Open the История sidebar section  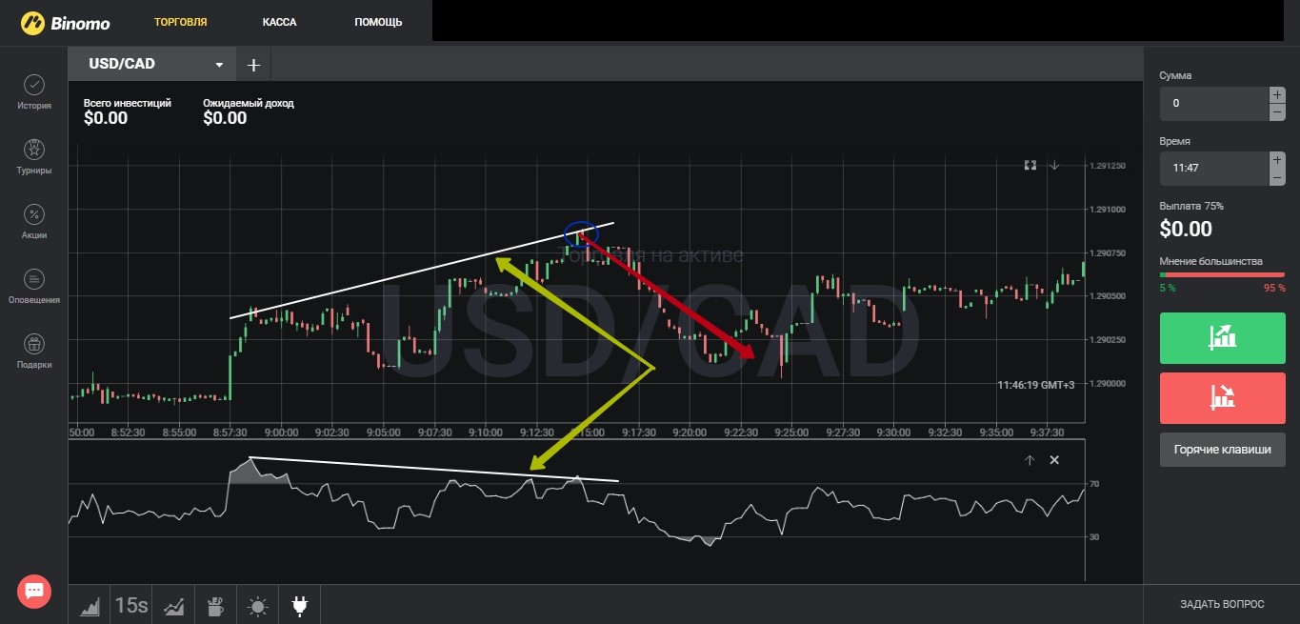click(33, 92)
